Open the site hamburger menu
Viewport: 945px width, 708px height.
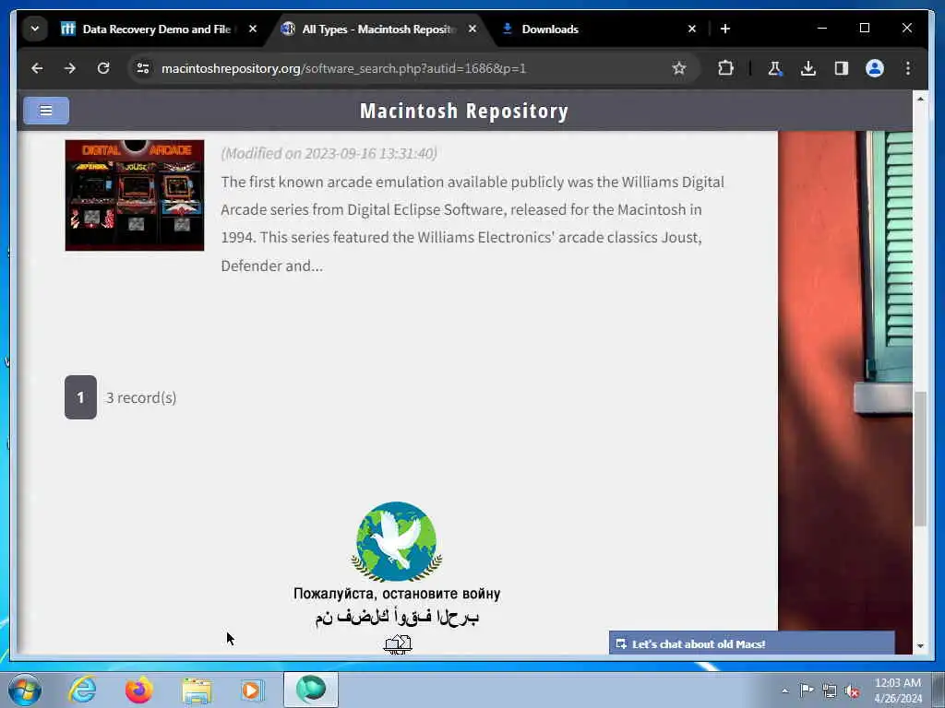click(46, 111)
